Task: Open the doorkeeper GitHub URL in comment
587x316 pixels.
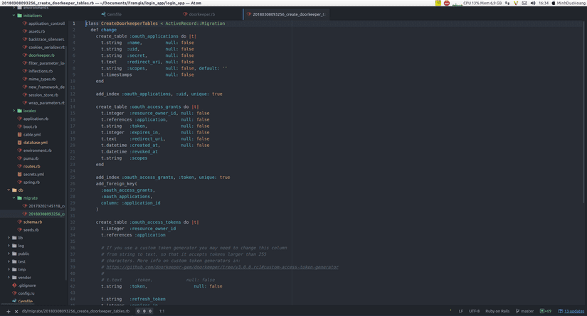Action: pos(220,267)
